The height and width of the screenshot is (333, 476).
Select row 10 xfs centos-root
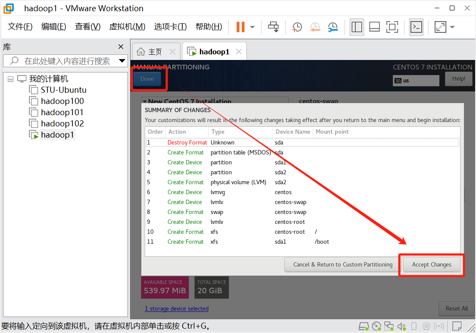[302, 232]
